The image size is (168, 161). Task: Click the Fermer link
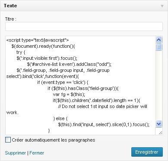[37, 153]
